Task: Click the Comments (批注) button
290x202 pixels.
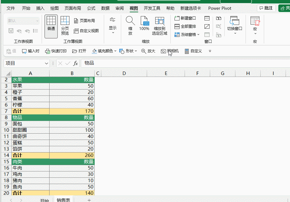Action: [x=266, y=8]
